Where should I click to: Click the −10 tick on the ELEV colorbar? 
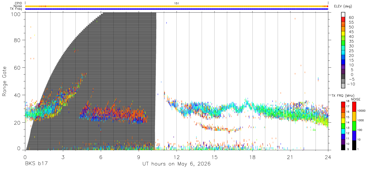(x=351, y=84)
